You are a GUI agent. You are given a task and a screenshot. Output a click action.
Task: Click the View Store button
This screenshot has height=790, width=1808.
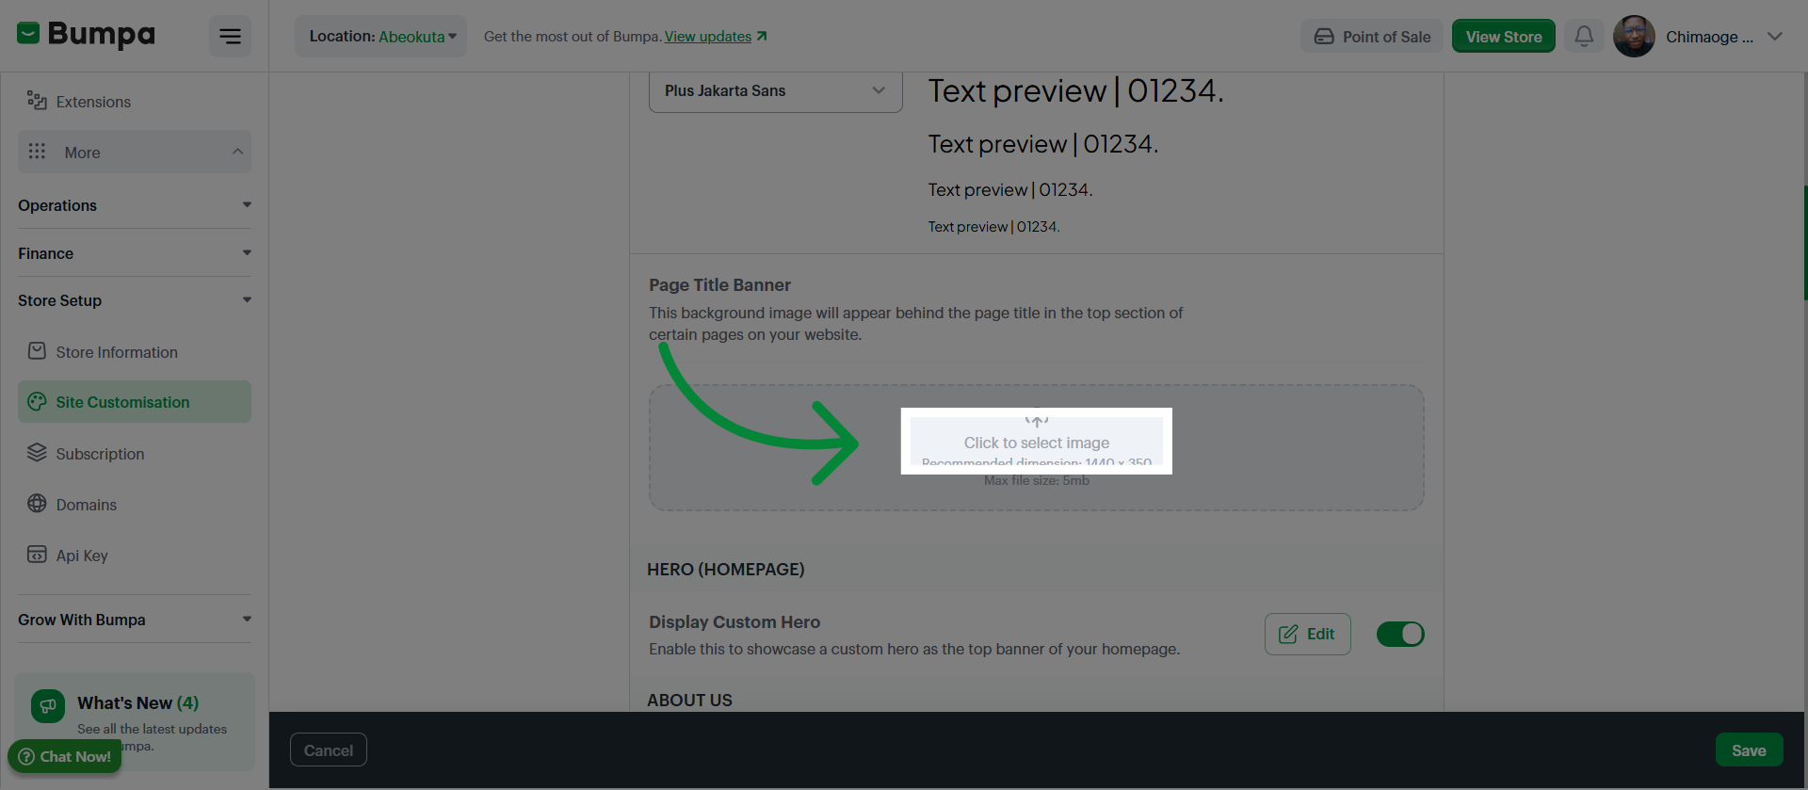[1504, 36]
